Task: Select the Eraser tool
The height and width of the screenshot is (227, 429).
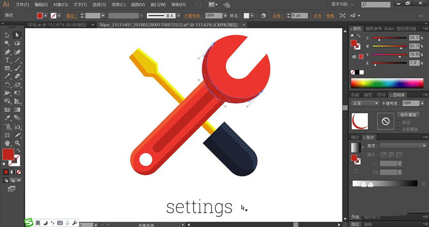Action: [x=17, y=77]
